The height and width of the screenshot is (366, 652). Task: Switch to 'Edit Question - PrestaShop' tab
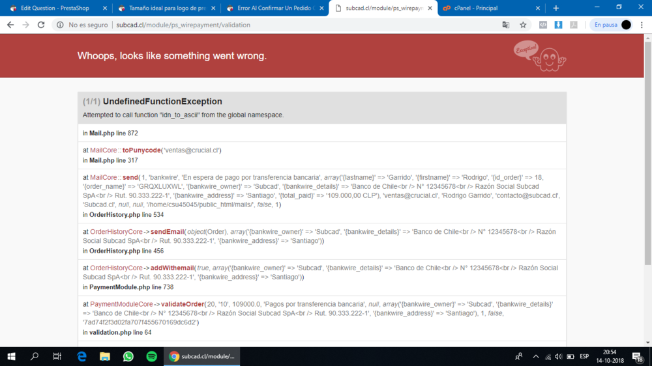click(x=55, y=8)
